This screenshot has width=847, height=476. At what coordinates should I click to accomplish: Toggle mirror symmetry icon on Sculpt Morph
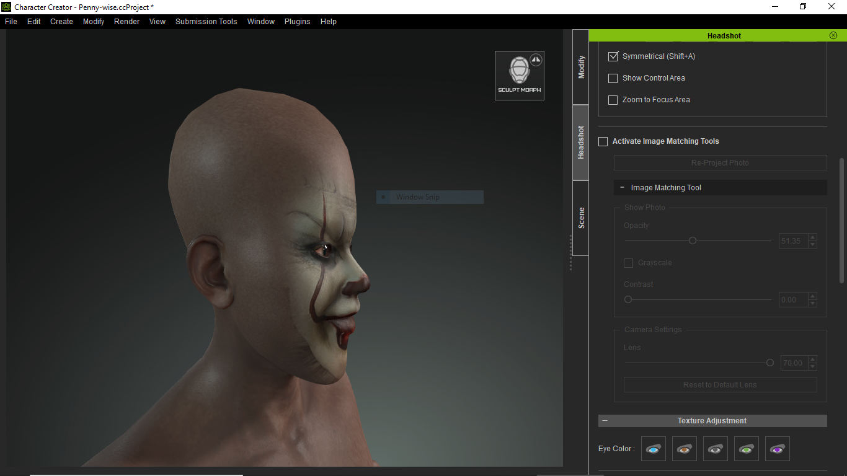[536, 60]
